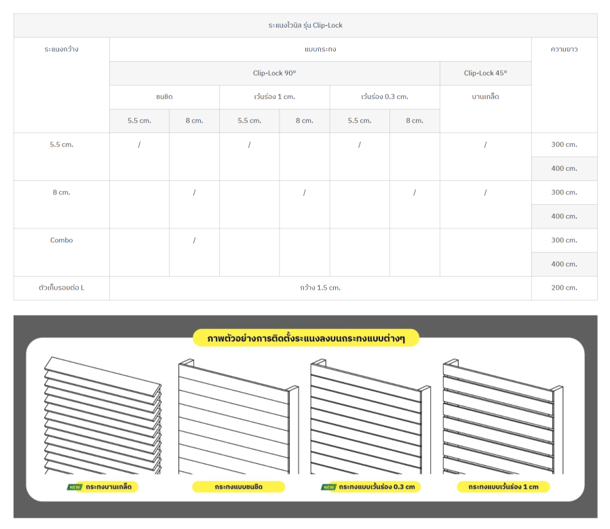Click the เว้นร่อง 1 cm. sub-header
Viewport: 610px width, 529px height.
[275, 97]
